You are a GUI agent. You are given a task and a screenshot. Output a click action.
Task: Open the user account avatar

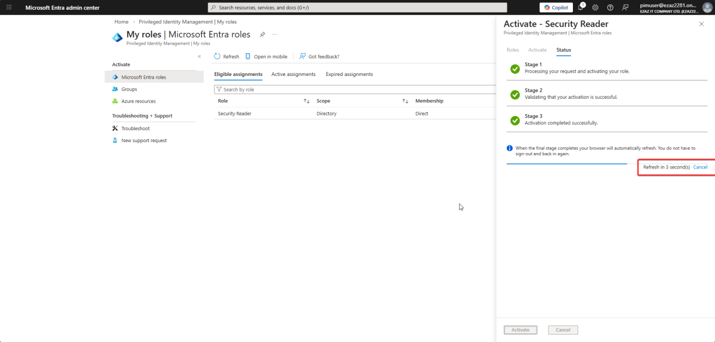707,7
